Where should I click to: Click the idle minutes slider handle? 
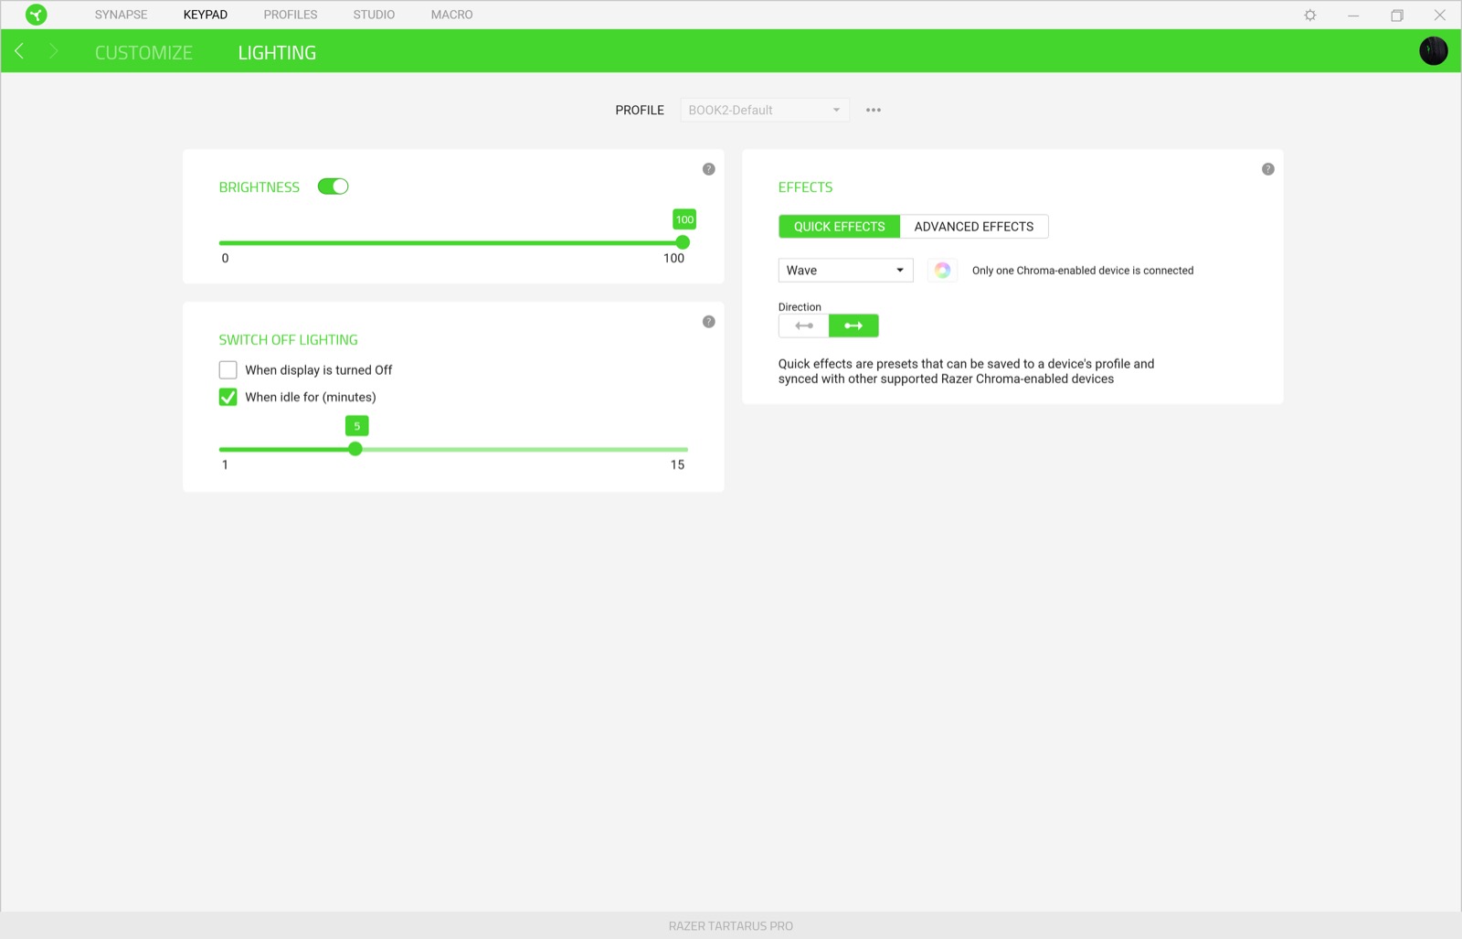coord(355,449)
